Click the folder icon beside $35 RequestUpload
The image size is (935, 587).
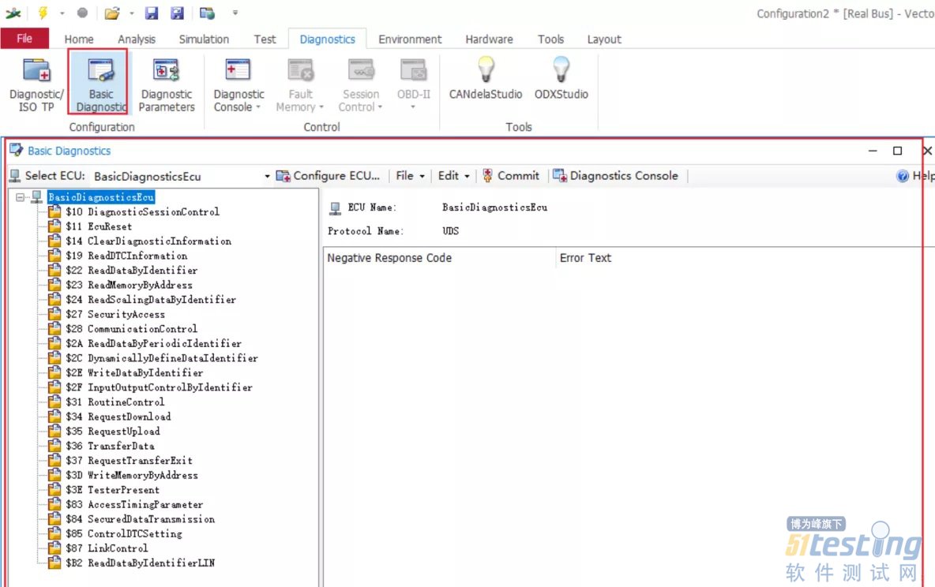point(54,430)
